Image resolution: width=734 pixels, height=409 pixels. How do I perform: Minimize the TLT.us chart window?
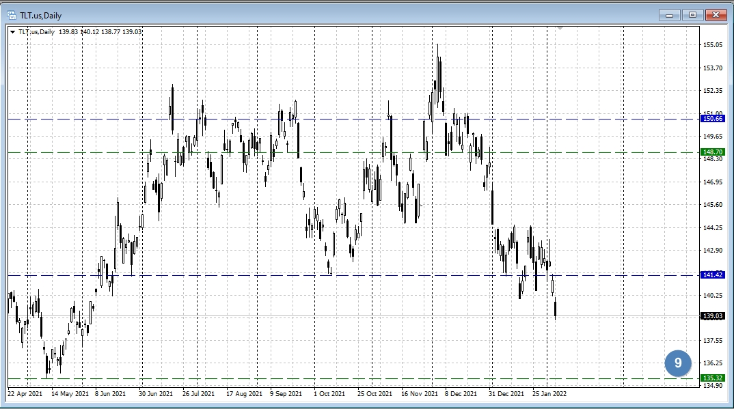[x=669, y=15]
